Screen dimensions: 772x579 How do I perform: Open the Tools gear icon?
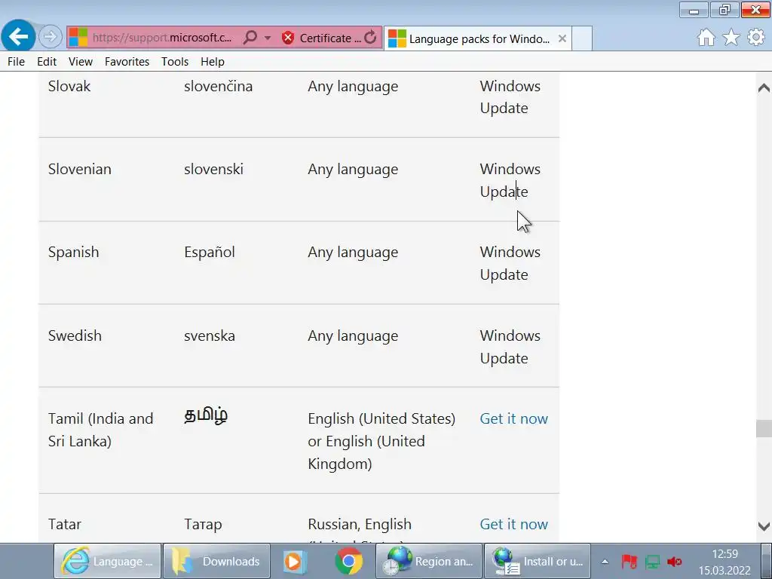756,38
